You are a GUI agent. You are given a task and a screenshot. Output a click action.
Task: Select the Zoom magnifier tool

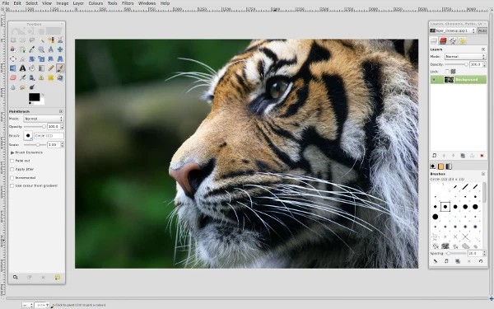point(41,49)
